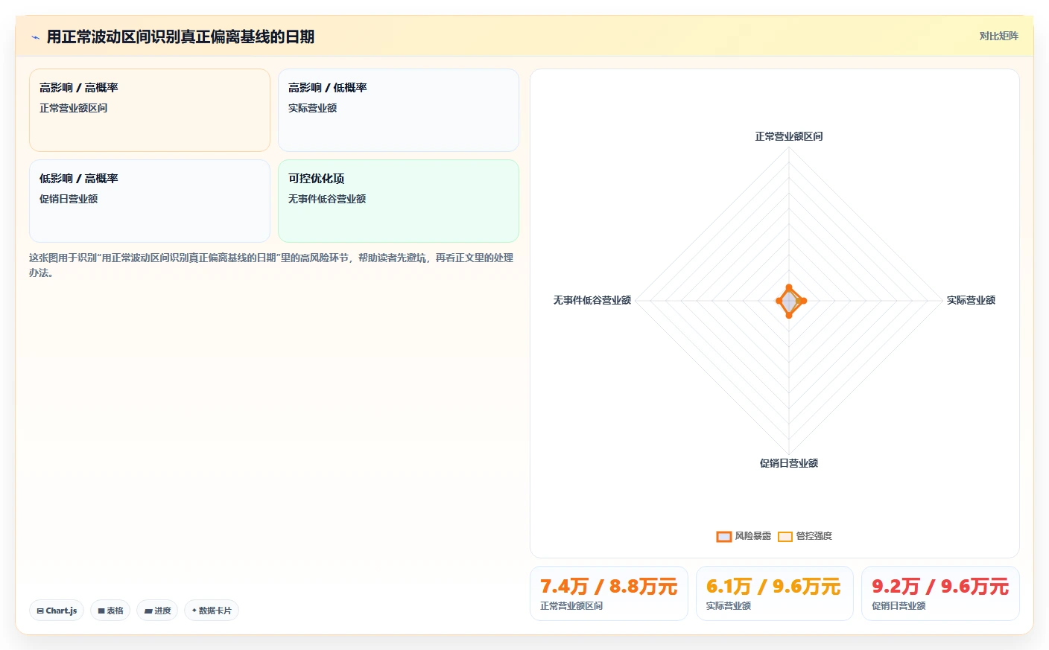Select the Chart.js tag chip

click(x=57, y=611)
